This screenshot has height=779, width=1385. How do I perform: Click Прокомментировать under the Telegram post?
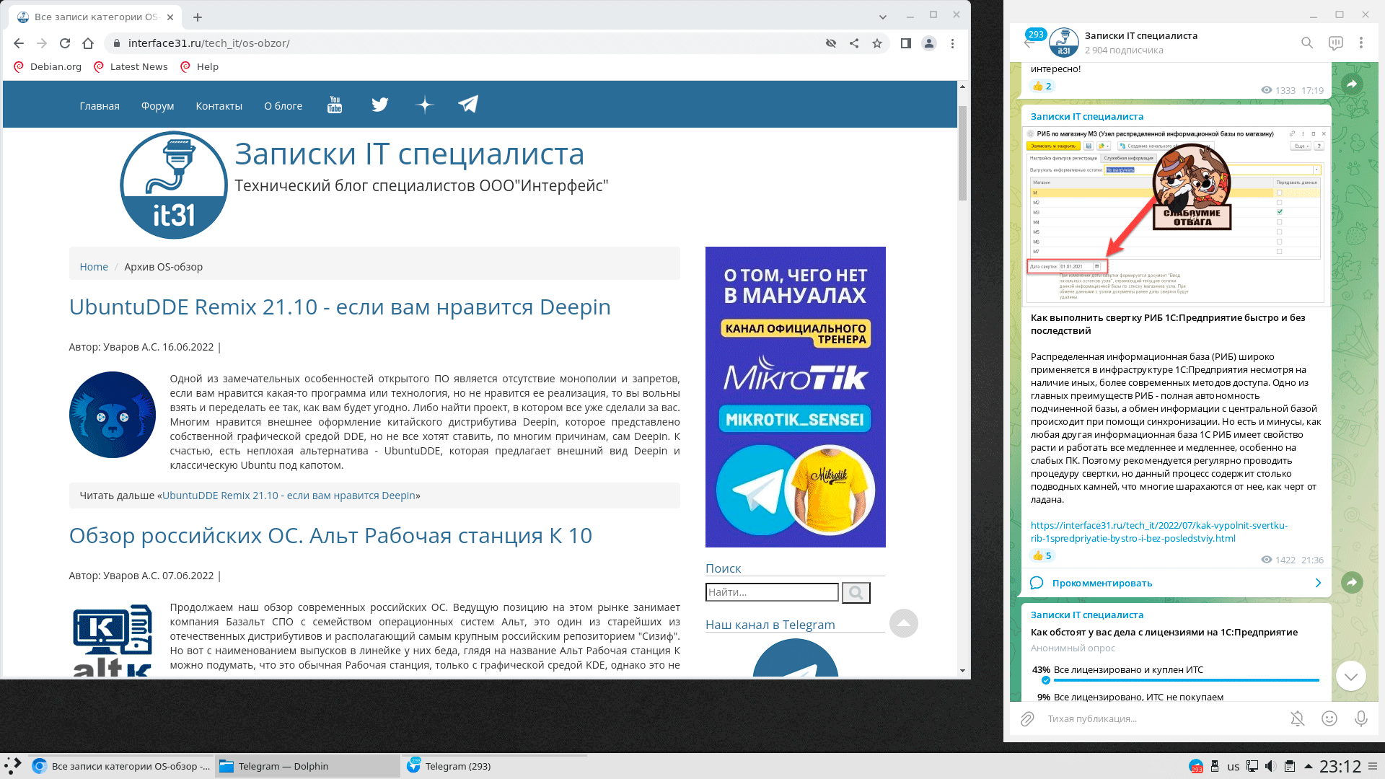(x=1102, y=583)
